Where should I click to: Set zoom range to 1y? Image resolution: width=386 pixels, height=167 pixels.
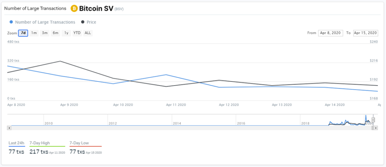tap(66, 33)
